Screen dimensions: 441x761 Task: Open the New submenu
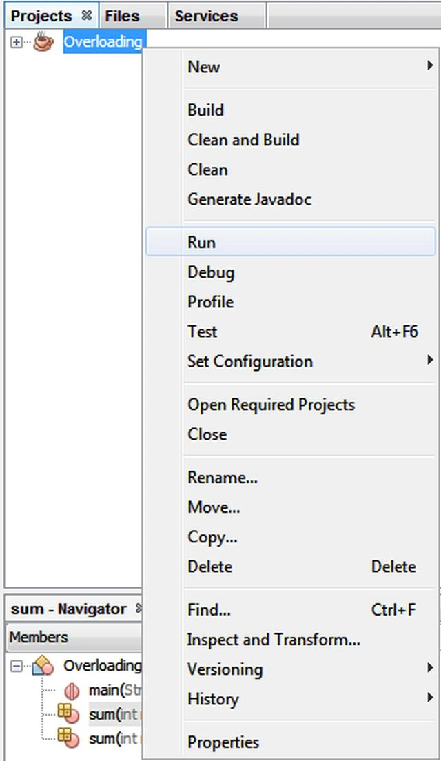pos(290,66)
